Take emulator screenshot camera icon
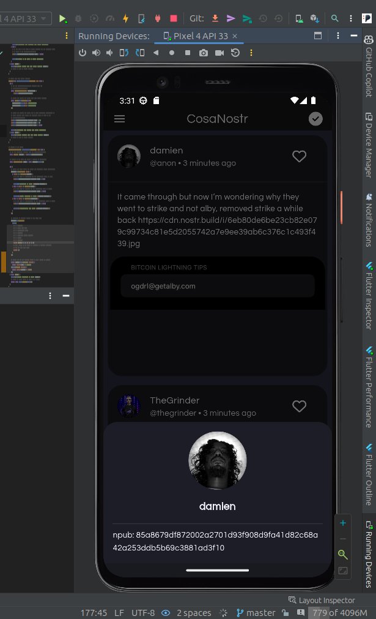Image resolution: width=376 pixels, height=619 pixels. 204,53
